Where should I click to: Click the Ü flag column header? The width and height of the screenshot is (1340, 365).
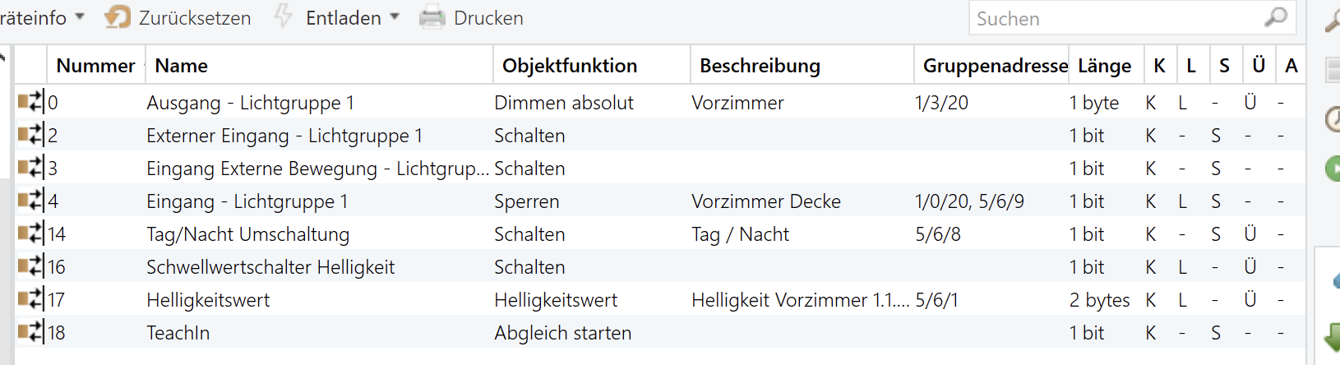click(1258, 66)
